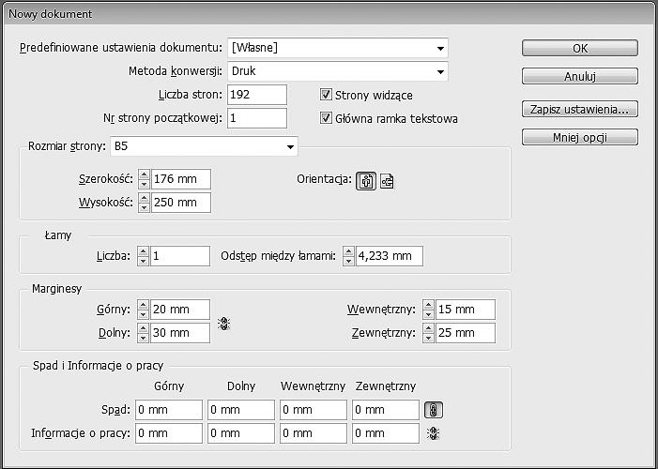Toggle the Informacje o pracy link icon
The width and height of the screenshot is (658, 469).
tap(434, 433)
